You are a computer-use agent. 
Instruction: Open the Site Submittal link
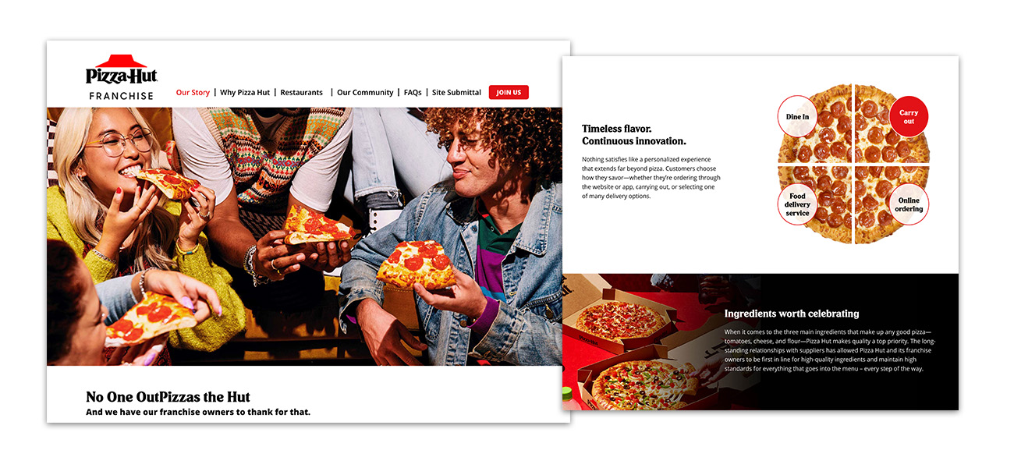click(x=456, y=92)
